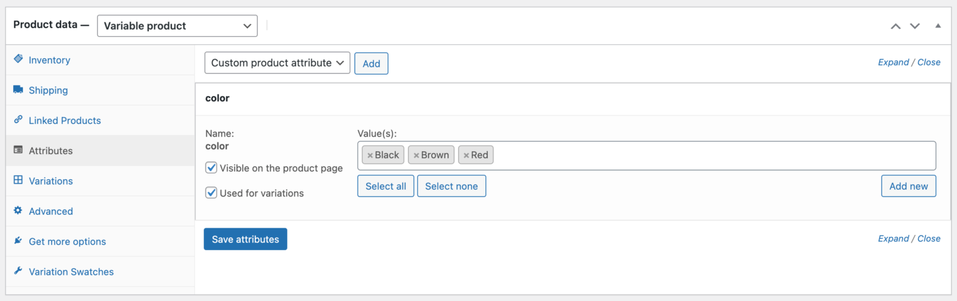Click the Variation Swatches wrench icon
Viewport: 957px width, 301px height.
(18, 271)
